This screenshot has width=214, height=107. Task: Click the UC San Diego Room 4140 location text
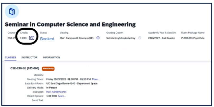72,83
